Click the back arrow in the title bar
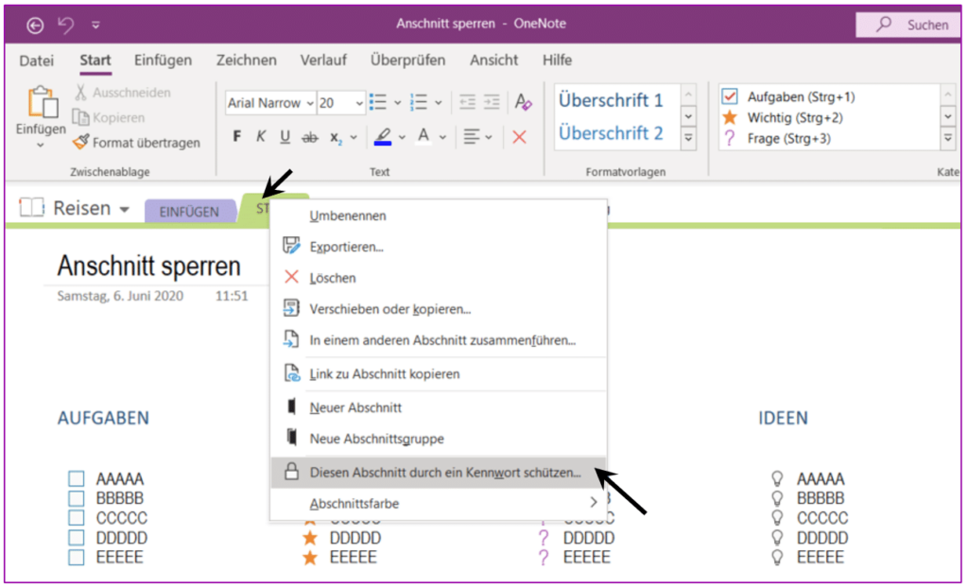This screenshot has width=968, height=587. (35, 26)
